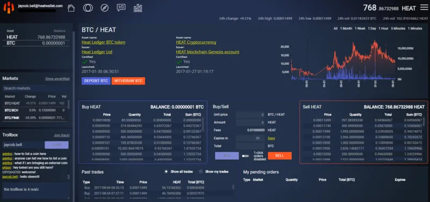Screen dimensions: 430x202
Task: Click the Join Slack! link
Action: pos(62,136)
